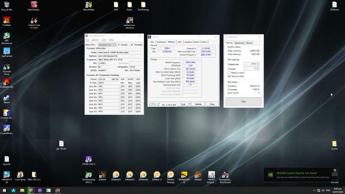Launch HWiNFO 64 shortcut
This screenshot has height=194, width=345.
pos(6,177)
